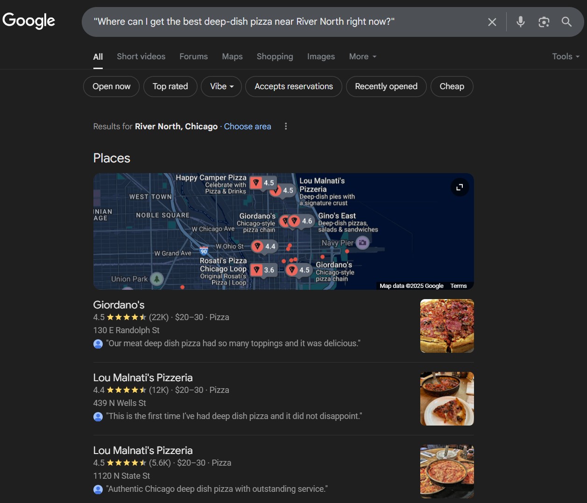
Task: Open the 1120 N State St listing photo
Action: 447,471
